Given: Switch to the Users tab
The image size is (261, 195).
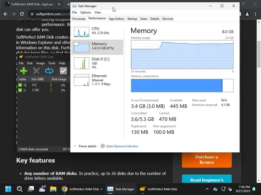Looking at the screenshot, I should click(144, 19).
